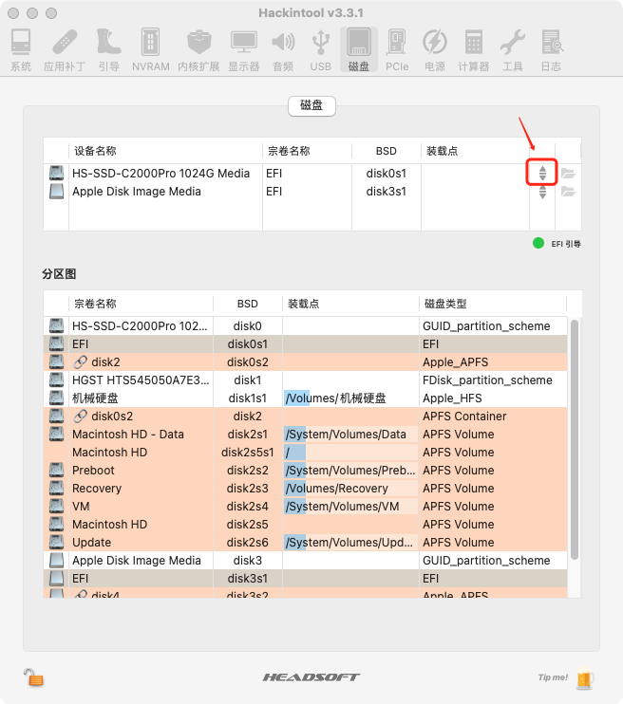This screenshot has width=623, height=704.
Task: Select the 磁盘 tab button
Action: click(x=311, y=105)
